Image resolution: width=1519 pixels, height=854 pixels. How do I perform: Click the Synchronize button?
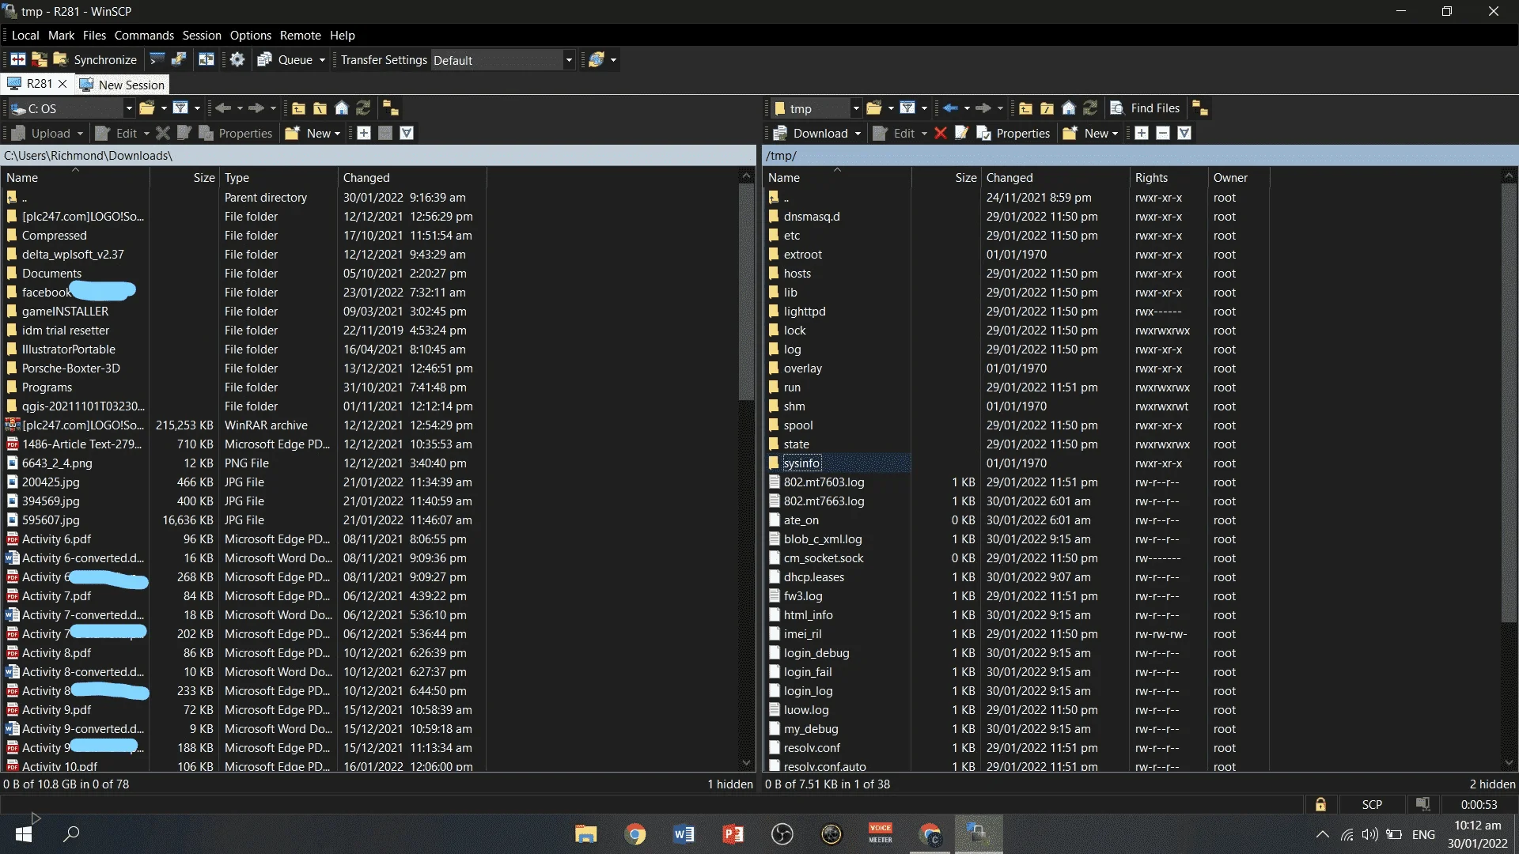tap(95, 59)
